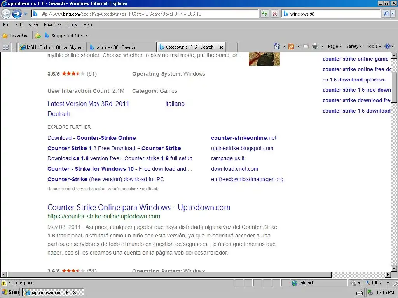398x298 pixels.
Task: Click the Feedback link
Action: (149, 189)
